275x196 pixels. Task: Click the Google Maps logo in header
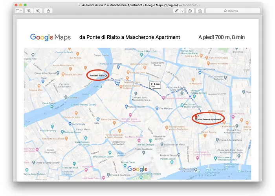pos(50,37)
